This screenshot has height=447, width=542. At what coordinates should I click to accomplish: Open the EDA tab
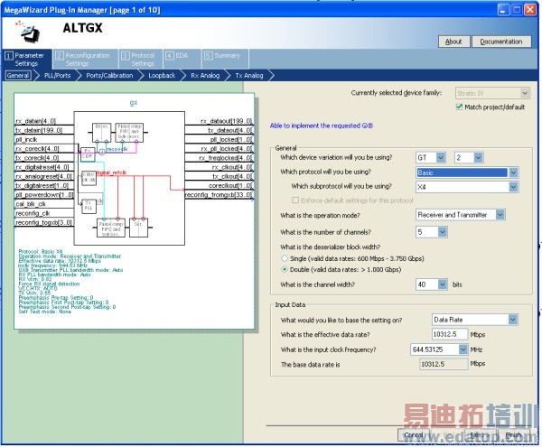(182, 59)
